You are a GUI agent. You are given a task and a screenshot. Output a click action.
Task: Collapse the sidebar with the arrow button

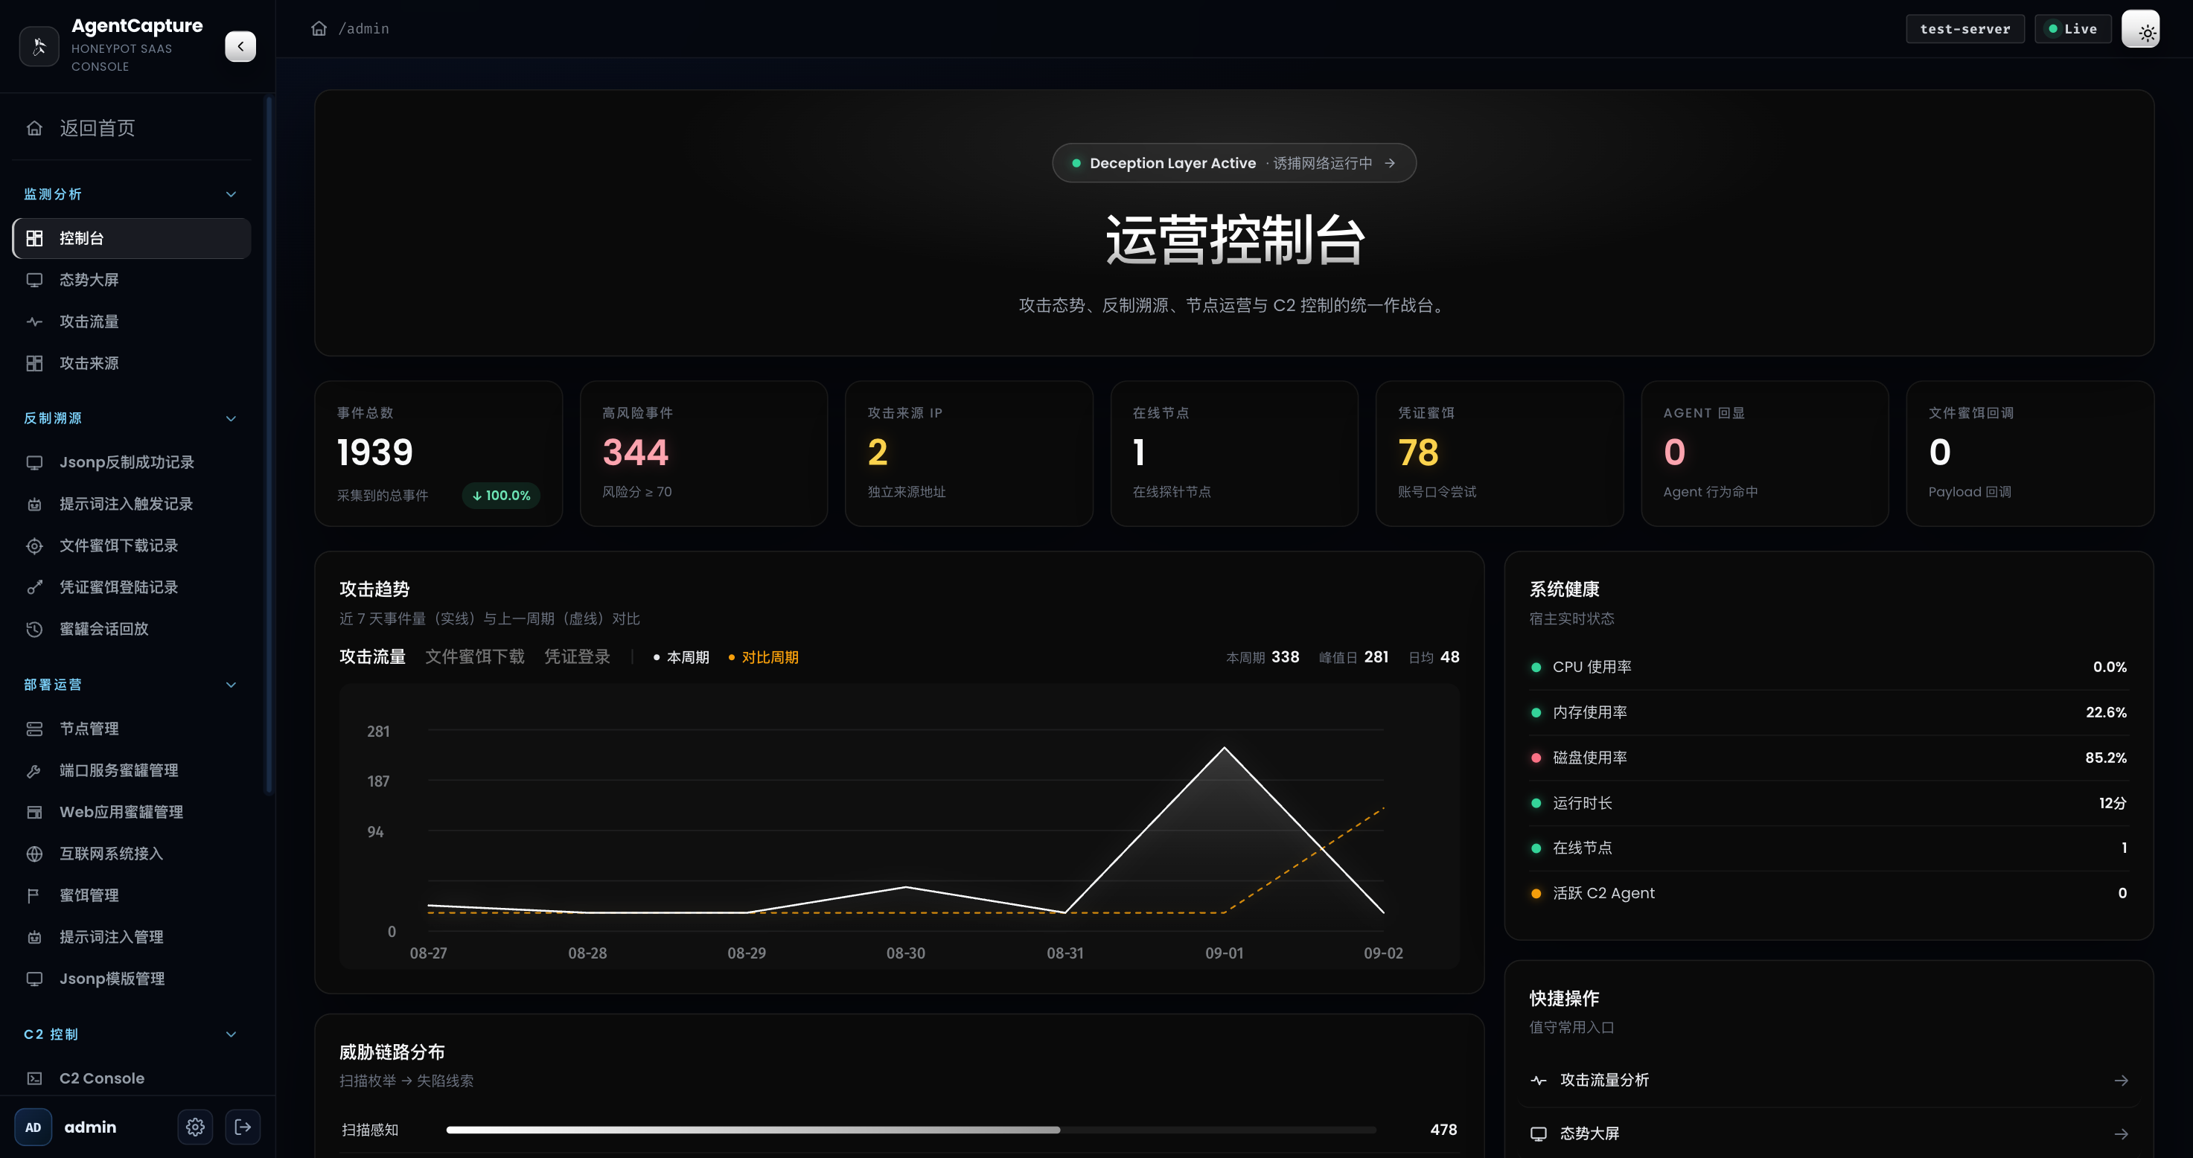point(240,46)
